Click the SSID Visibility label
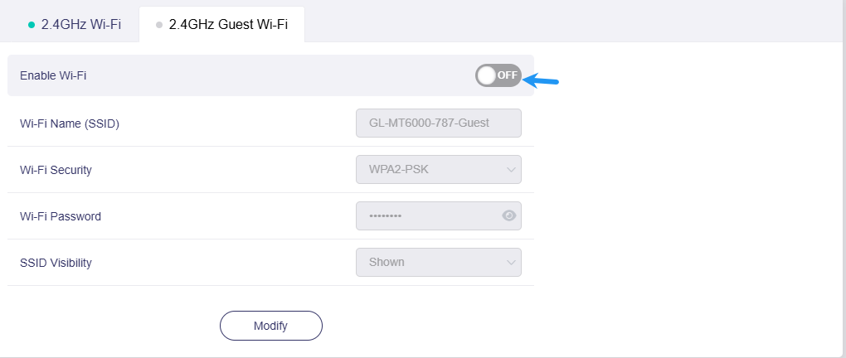The height and width of the screenshot is (358, 846). pos(56,263)
